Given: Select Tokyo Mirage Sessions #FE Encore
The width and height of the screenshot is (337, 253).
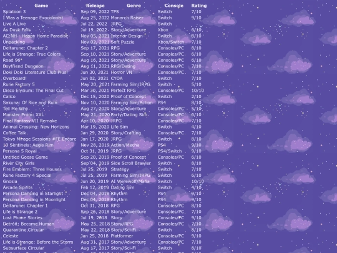Looking at the screenshot, I should click(x=39, y=139).
